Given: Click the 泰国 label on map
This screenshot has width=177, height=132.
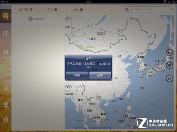Looking at the screenshot, I should point(89,111).
